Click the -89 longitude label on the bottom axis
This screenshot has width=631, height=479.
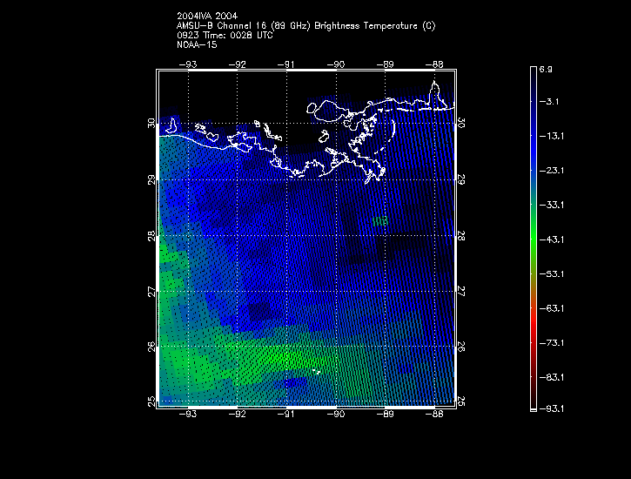pyautogui.click(x=385, y=414)
